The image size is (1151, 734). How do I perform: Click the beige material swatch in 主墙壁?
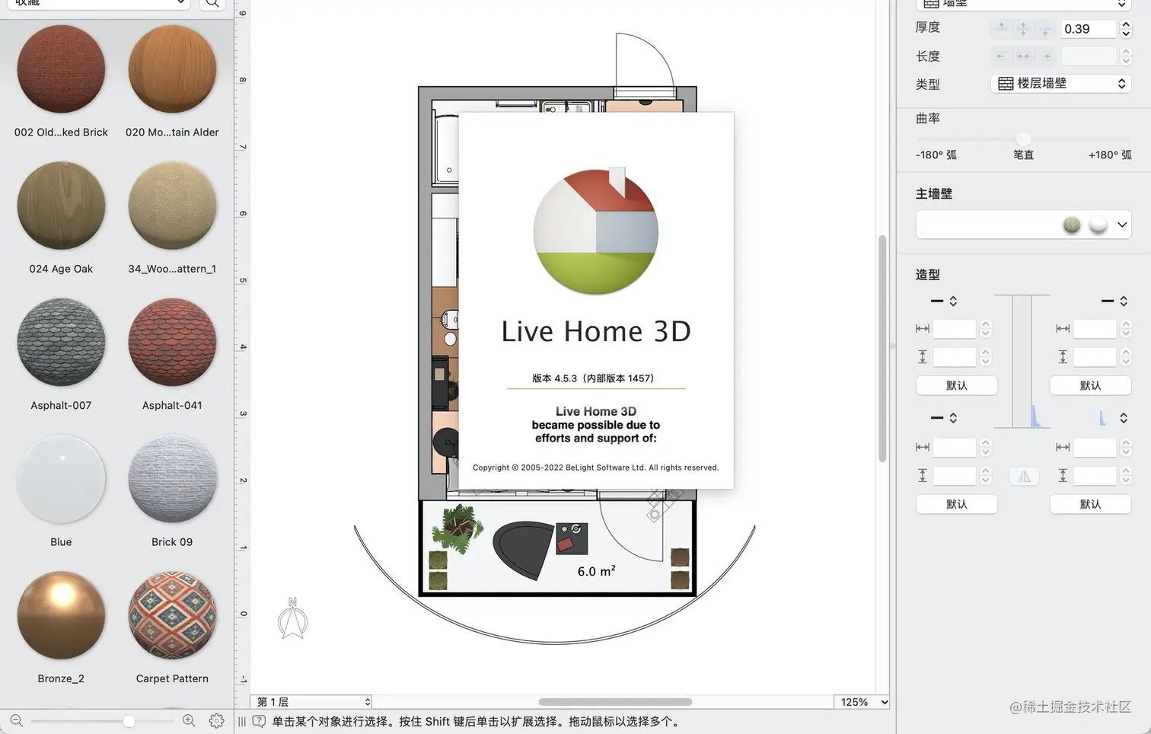[1072, 225]
